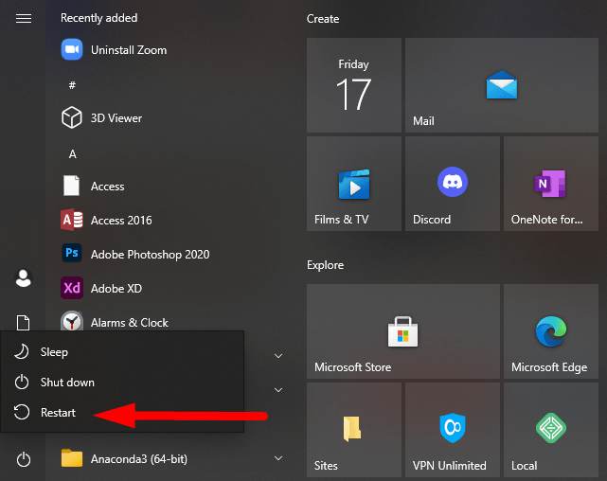The width and height of the screenshot is (607, 481).
Task: Click the A letter index header
Action: tap(72, 154)
